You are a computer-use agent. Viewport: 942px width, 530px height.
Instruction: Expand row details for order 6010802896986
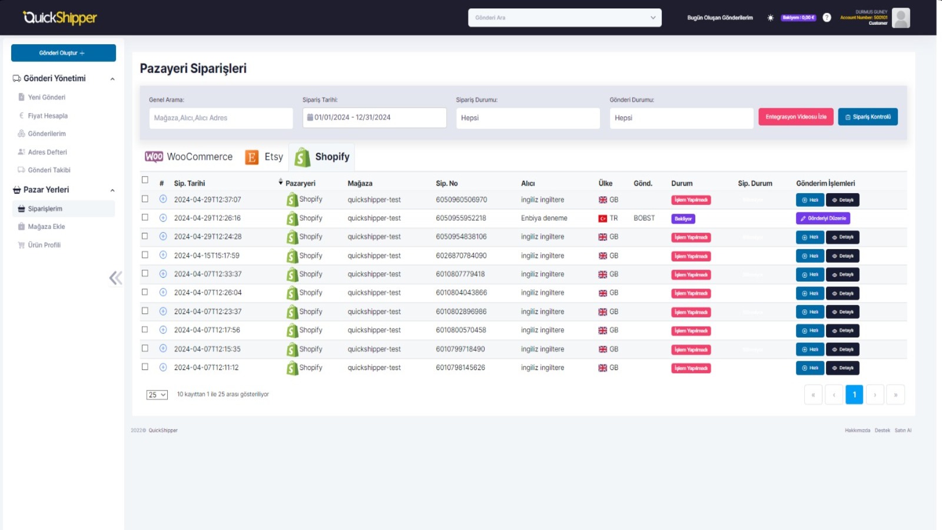point(163,311)
